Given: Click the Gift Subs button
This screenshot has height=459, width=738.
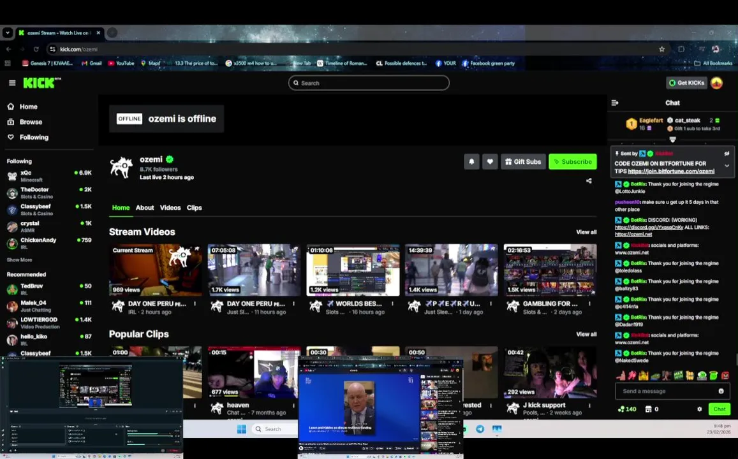Looking at the screenshot, I should (523, 161).
